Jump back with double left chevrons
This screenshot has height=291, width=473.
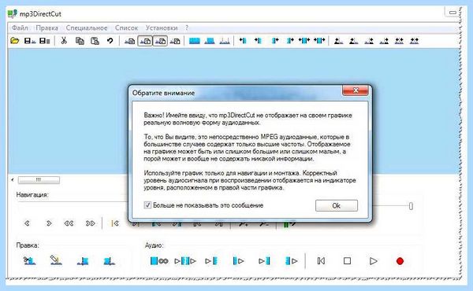(69, 223)
